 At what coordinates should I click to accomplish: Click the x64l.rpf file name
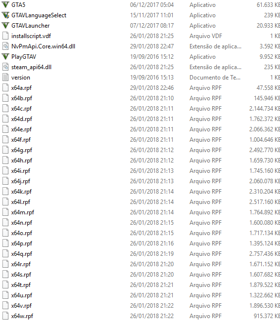(21, 202)
